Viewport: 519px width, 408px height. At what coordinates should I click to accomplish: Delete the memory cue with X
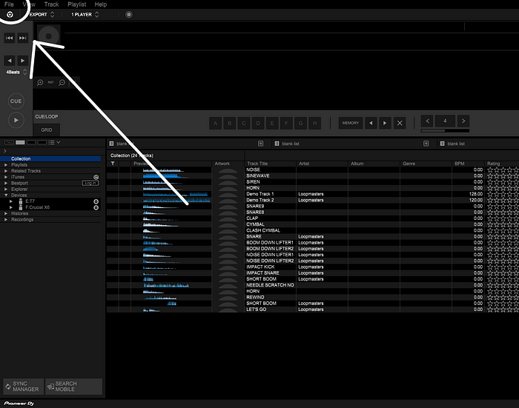click(x=400, y=123)
